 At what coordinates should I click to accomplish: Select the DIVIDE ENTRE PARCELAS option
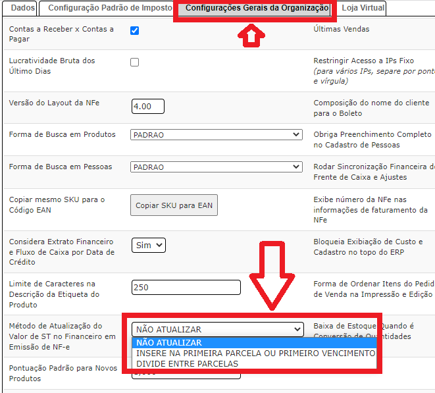(x=255, y=364)
